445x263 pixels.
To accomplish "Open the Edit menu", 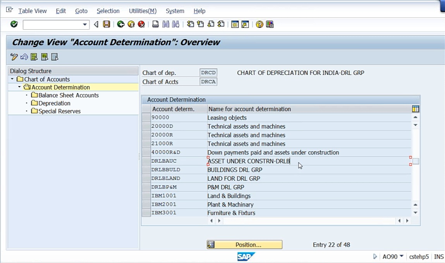I will pos(61,11).
